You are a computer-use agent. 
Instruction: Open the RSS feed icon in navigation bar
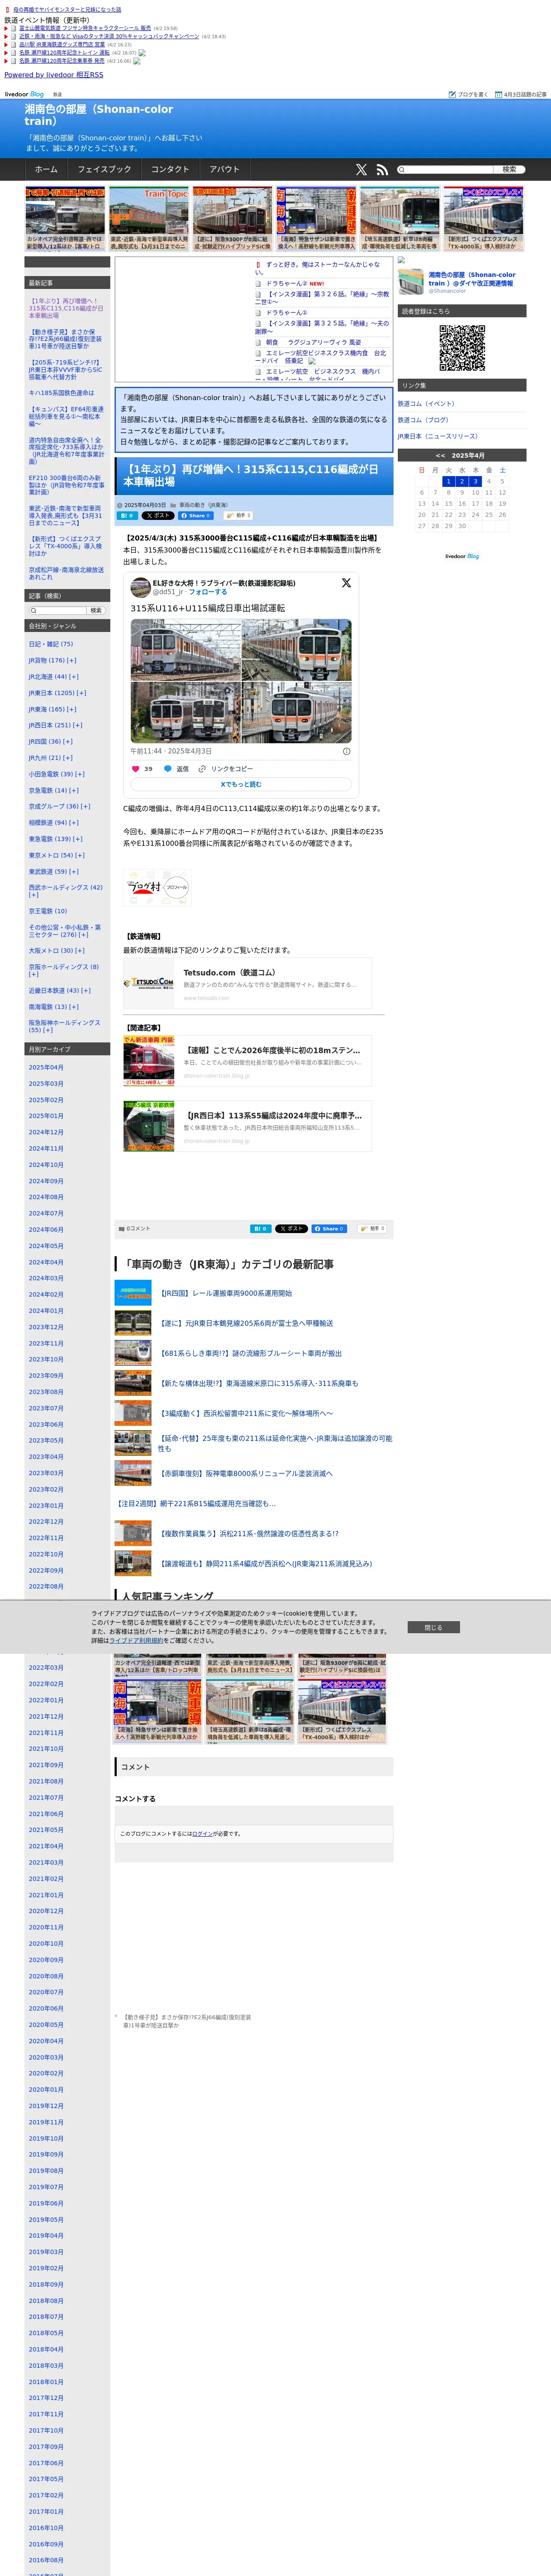pyautogui.click(x=381, y=170)
